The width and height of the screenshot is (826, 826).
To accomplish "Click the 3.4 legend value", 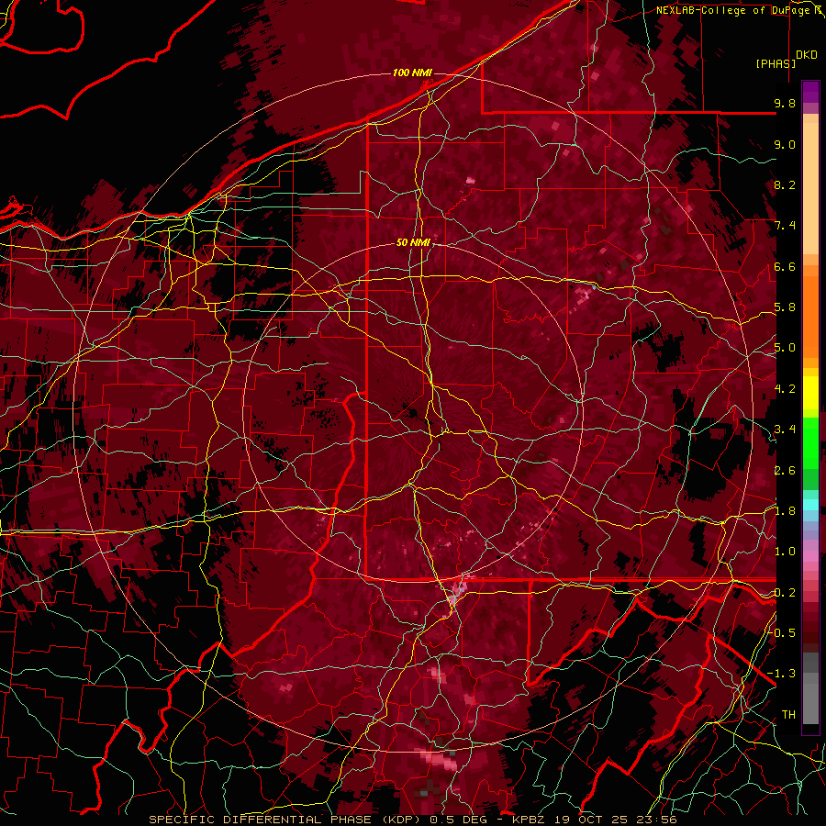I will click(785, 430).
